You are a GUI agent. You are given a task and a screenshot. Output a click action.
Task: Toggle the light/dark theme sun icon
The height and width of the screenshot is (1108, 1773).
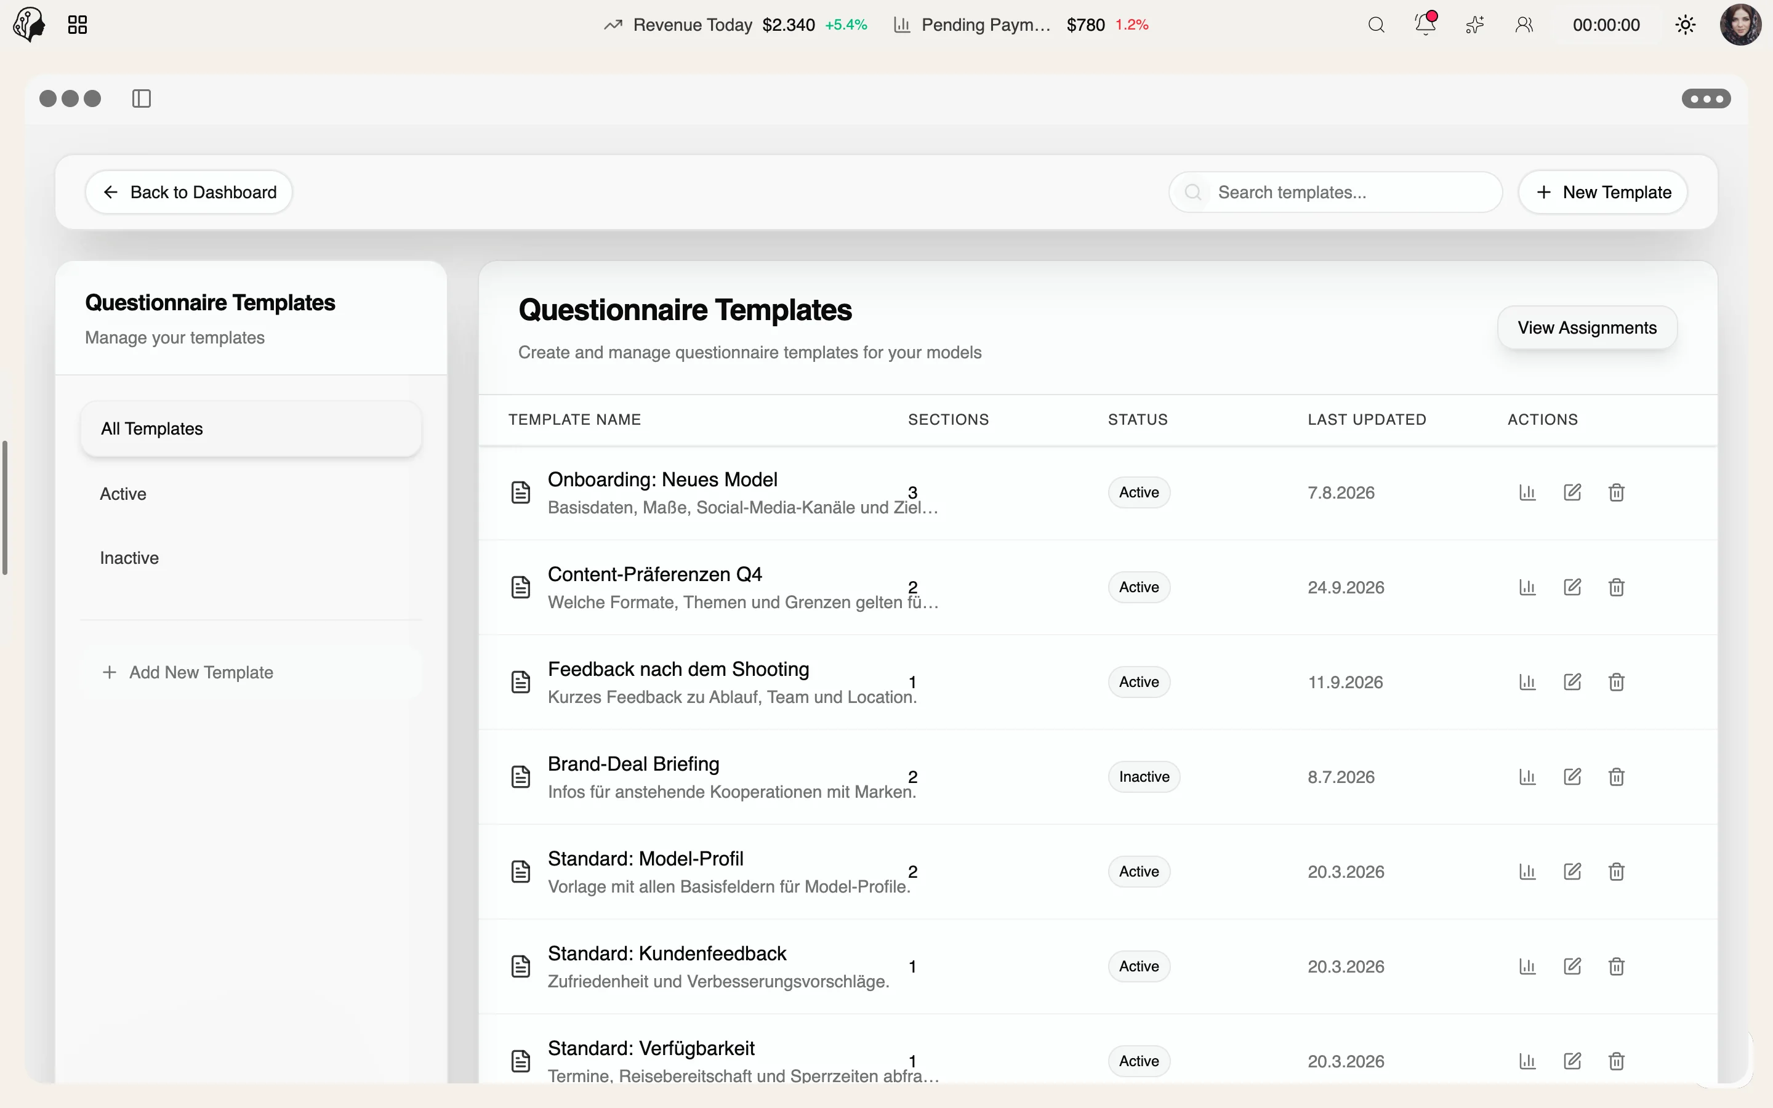click(1685, 25)
